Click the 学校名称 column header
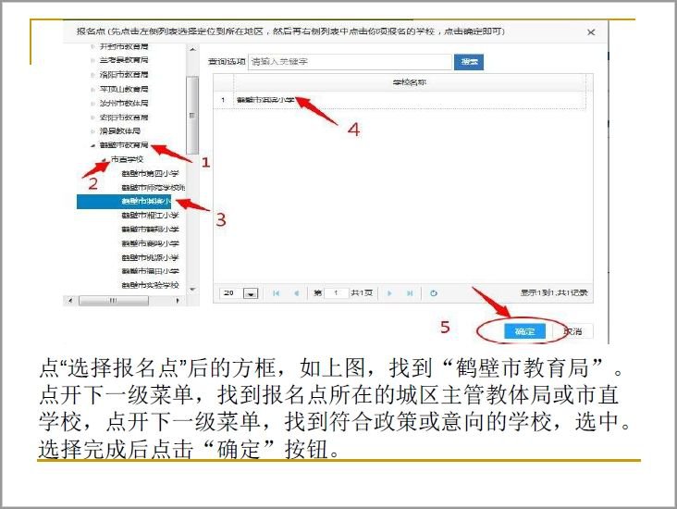The height and width of the screenshot is (509, 677). click(410, 82)
